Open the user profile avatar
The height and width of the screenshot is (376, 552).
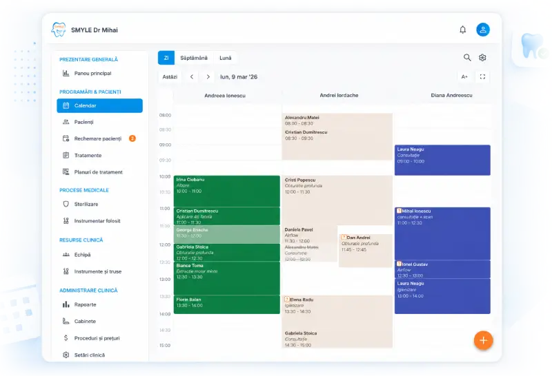[x=482, y=30]
